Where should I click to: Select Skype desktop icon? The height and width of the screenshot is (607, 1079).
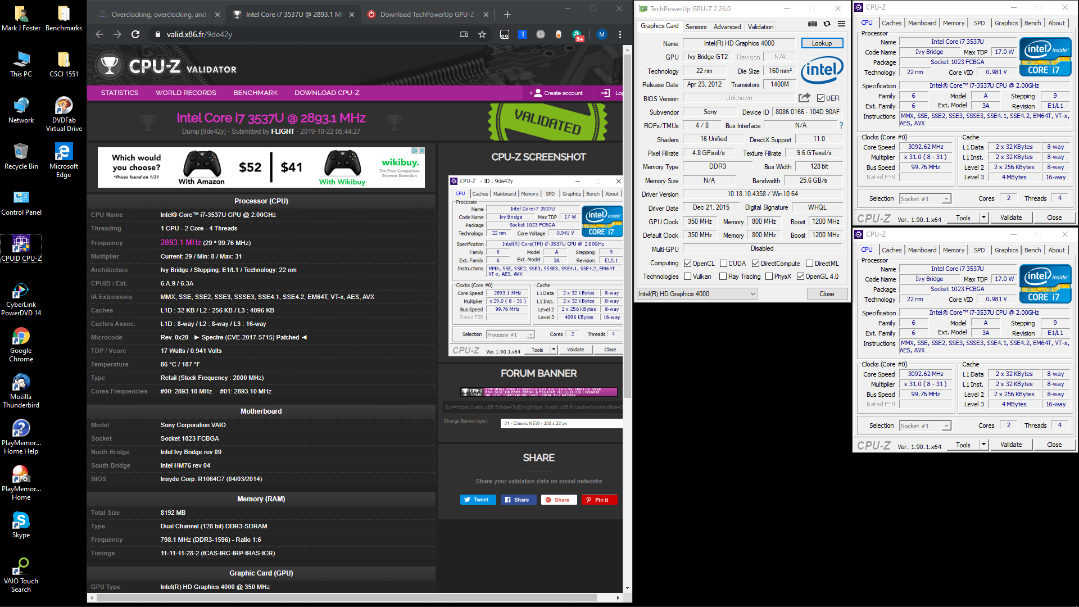point(21,525)
